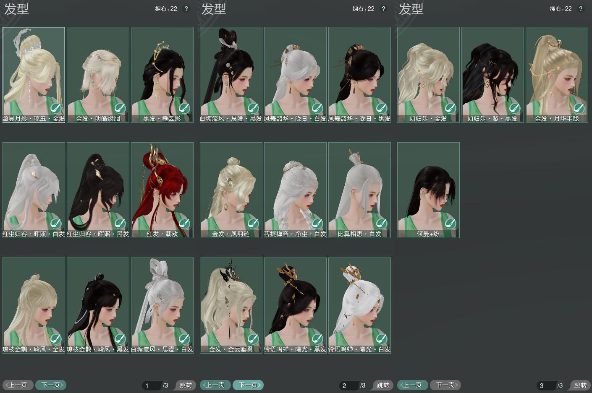Click page number input showing 3
Image resolution: width=592 pixels, height=393 pixels.
[546, 385]
